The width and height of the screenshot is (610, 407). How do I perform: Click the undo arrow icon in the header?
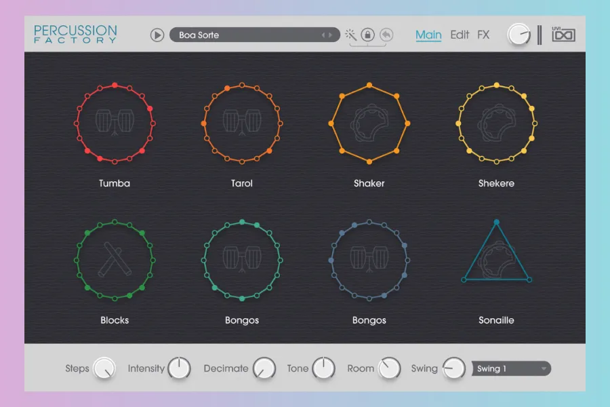(x=386, y=35)
